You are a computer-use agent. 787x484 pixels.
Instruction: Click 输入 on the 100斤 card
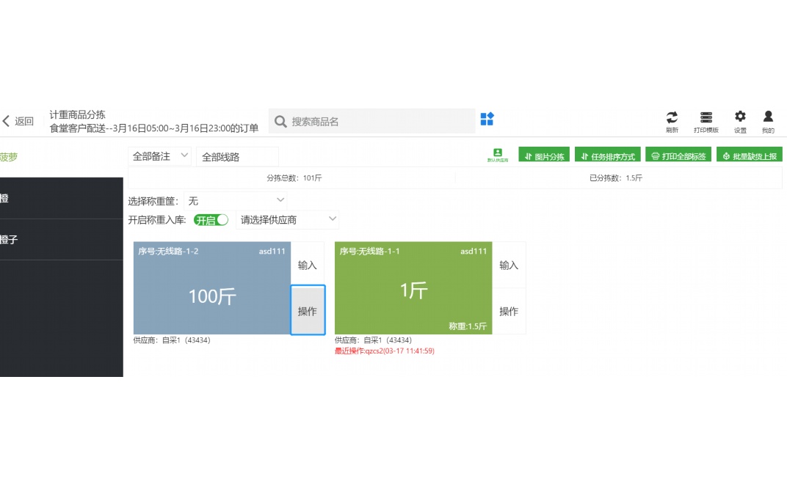pyautogui.click(x=307, y=264)
